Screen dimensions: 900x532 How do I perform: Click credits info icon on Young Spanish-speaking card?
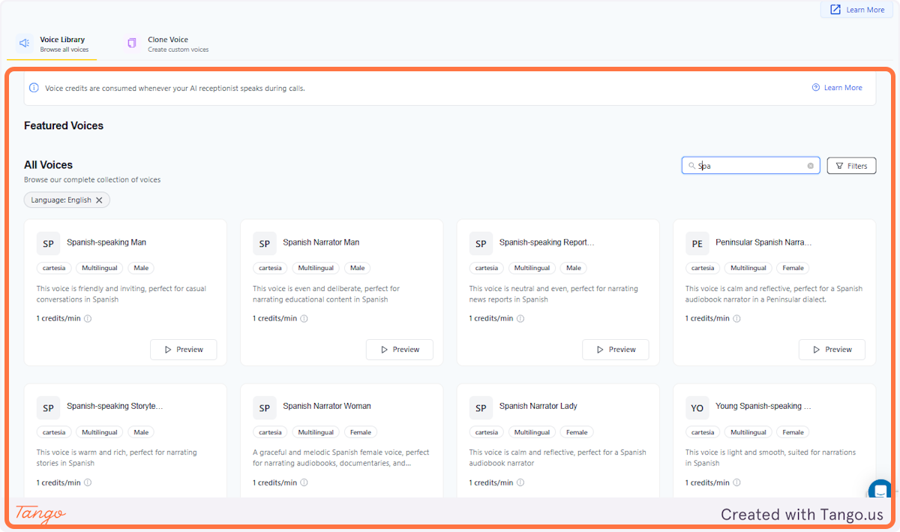point(736,482)
